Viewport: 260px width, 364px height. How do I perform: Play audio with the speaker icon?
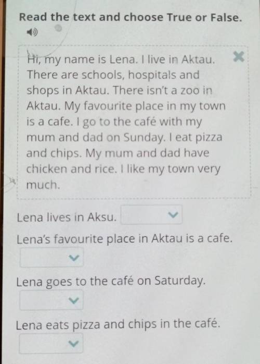[32, 32]
